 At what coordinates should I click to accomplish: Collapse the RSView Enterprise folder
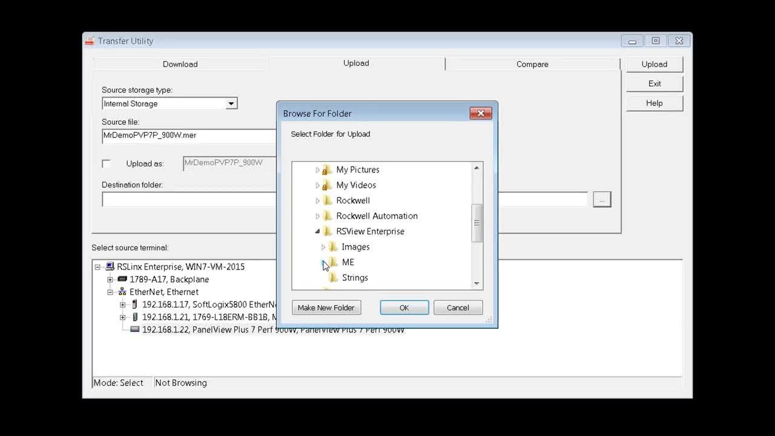(x=317, y=231)
